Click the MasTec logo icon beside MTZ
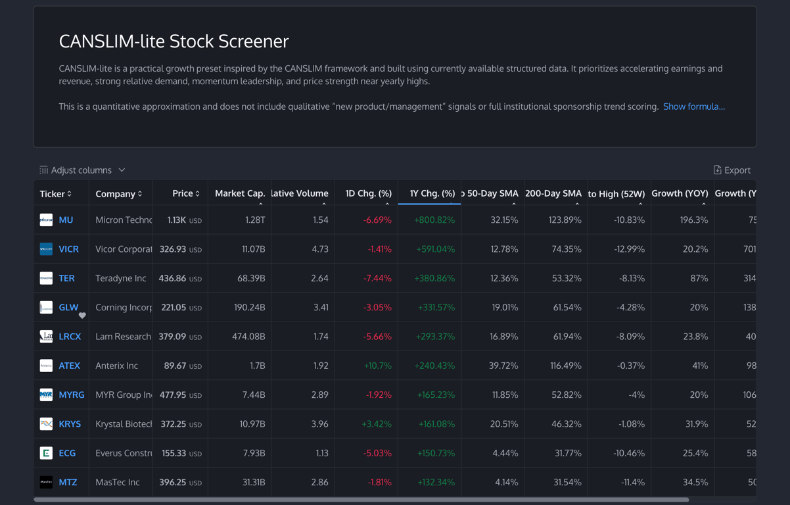790x505 pixels. click(x=46, y=482)
